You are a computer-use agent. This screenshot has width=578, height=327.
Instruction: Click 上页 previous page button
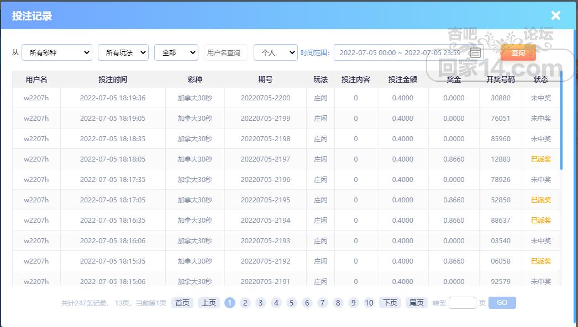209,303
